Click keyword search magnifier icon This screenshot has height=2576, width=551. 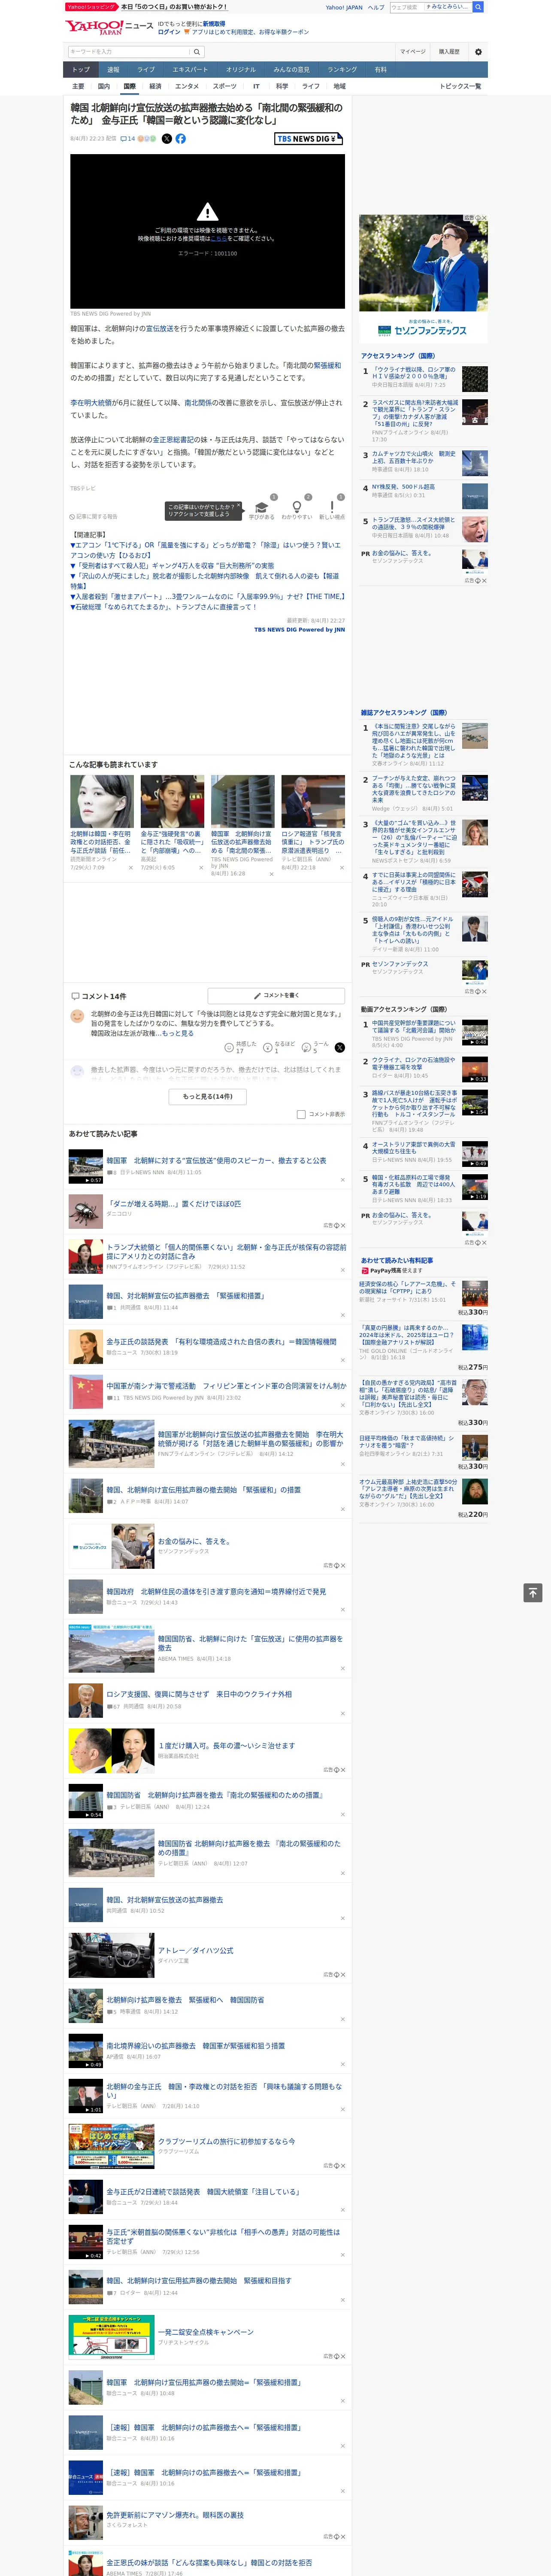(x=197, y=52)
